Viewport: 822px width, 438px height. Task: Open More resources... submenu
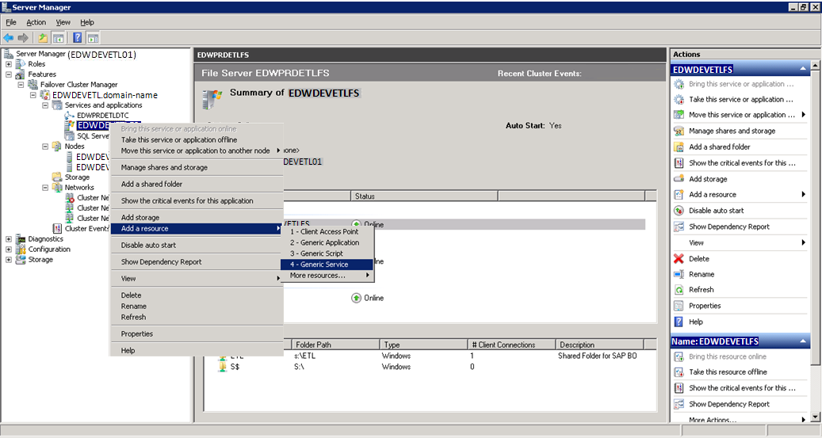pyautogui.click(x=327, y=276)
